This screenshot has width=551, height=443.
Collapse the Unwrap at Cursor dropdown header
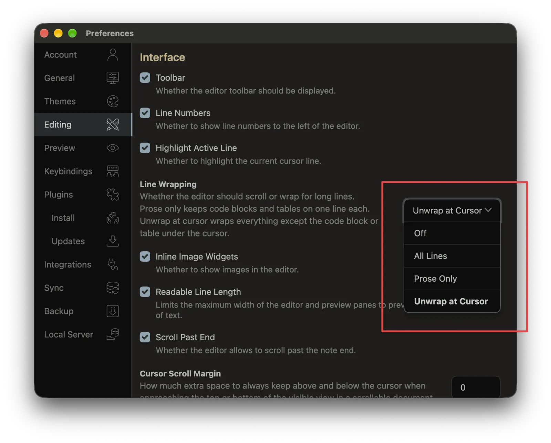pyautogui.click(x=452, y=210)
